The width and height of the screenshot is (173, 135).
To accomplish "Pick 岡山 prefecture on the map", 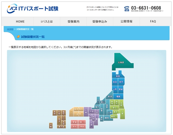I will coord(81,114).
